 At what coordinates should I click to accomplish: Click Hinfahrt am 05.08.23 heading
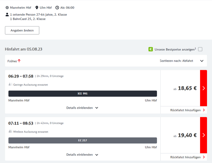24,49
